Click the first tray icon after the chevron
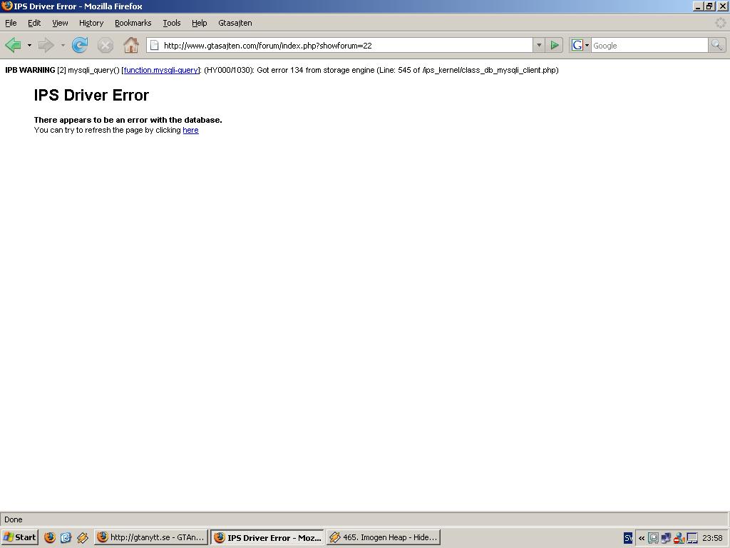The height and width of the screenshot is (548, 730). pos(653,538)
